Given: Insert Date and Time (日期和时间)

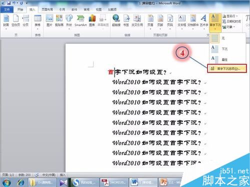Looking at the screenshot, I should [x=232, y=21].
